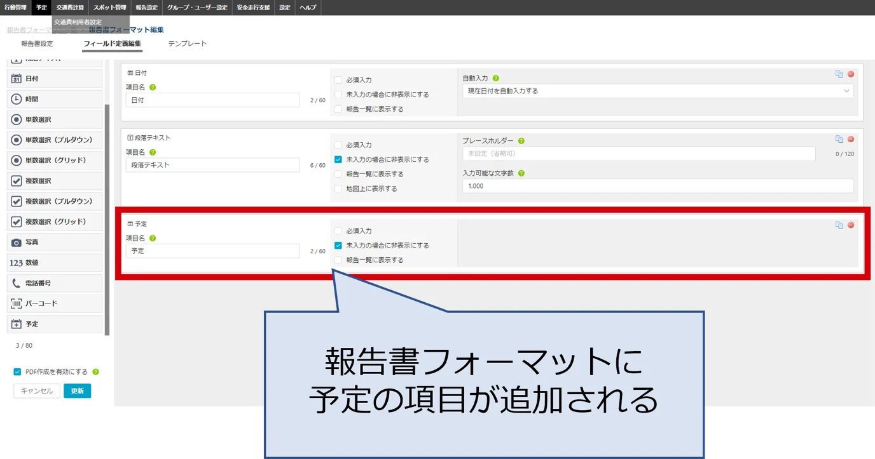Click the キャンセル button
The image size is (875, 459).
[x=37, y=391]
